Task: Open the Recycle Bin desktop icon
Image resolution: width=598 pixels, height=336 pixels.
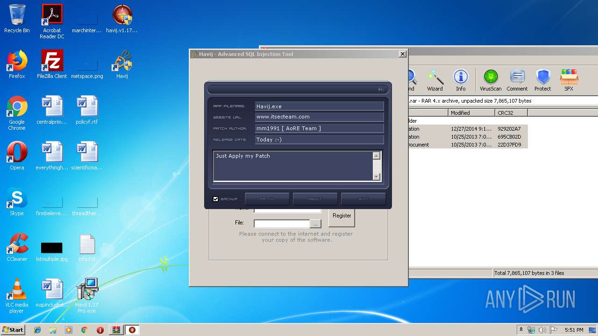Action: click(x=17, y=19)
